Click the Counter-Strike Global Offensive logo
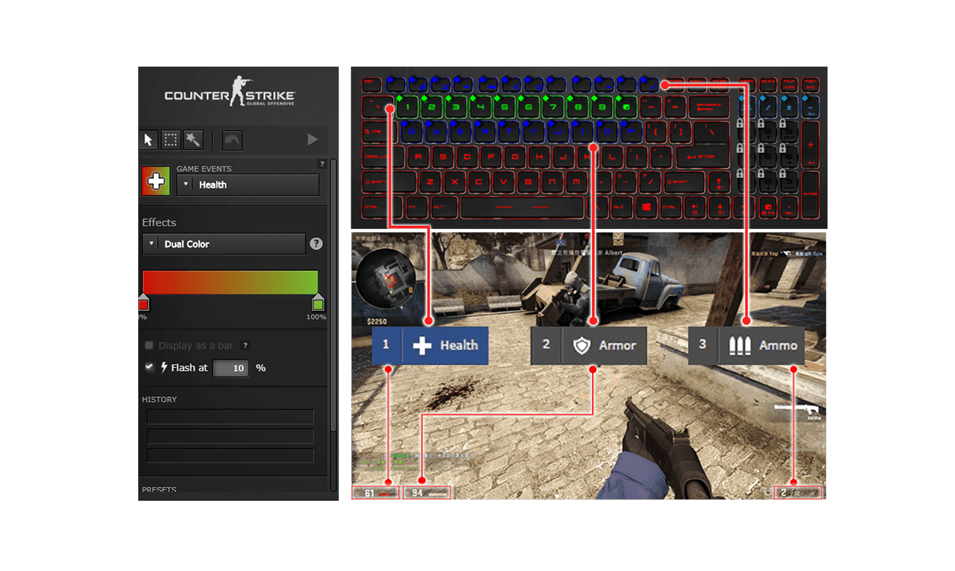Screen dimensions: 955x571 point(230,94)
